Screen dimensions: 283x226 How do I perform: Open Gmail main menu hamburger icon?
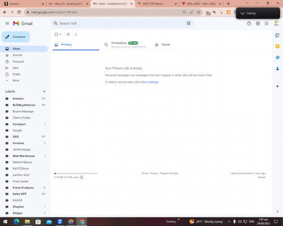7,23
